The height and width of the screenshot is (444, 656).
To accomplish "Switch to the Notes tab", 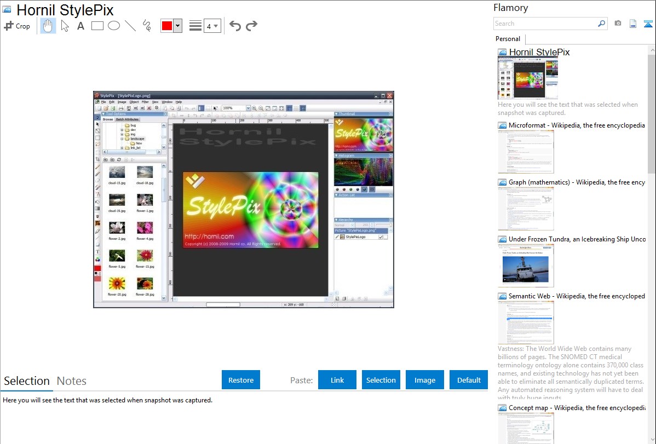I will point(72,381).
